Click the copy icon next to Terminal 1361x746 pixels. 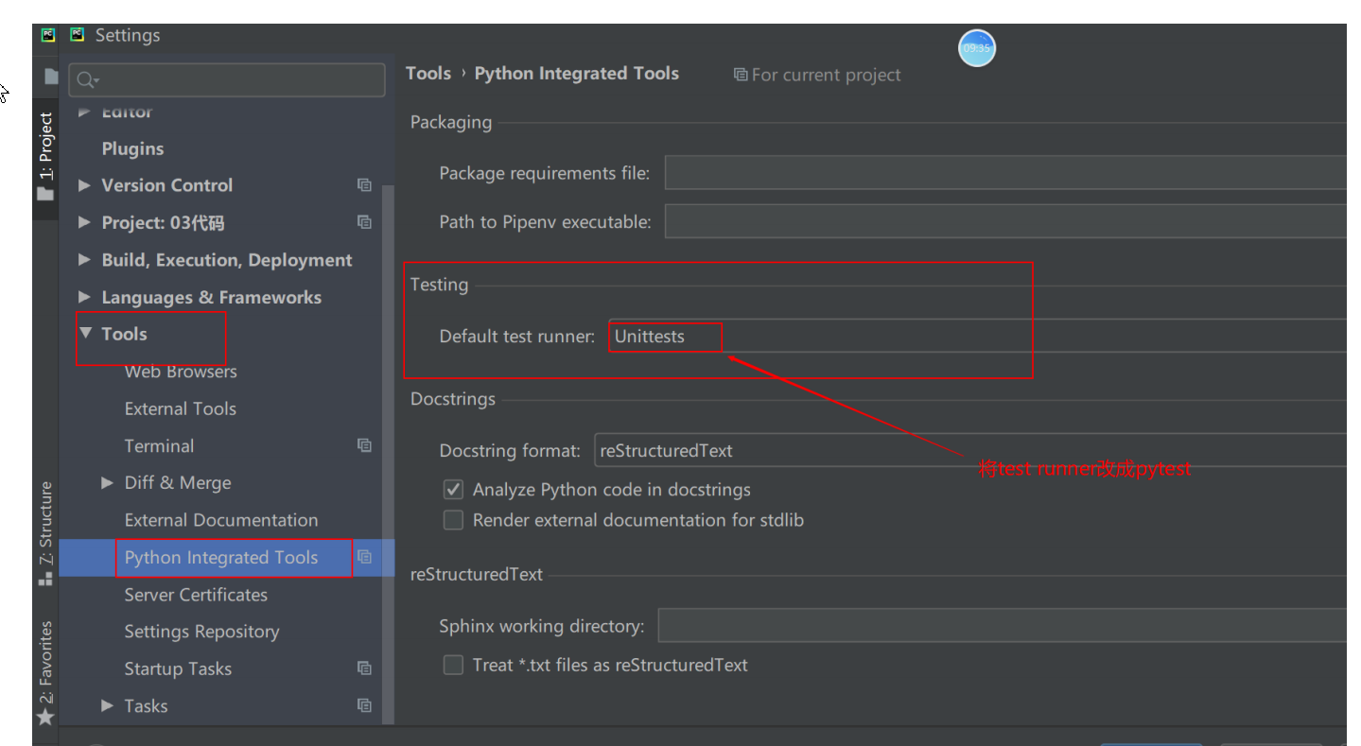(x=364, y=445)
